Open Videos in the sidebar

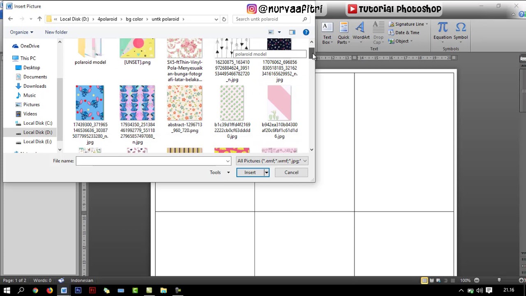[30, 114]
